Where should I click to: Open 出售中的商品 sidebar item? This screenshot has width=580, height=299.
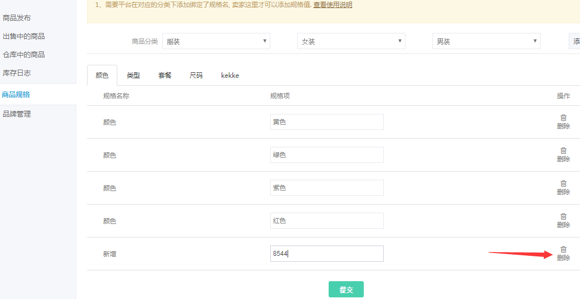pyautogui.click(x=24, y=36)
